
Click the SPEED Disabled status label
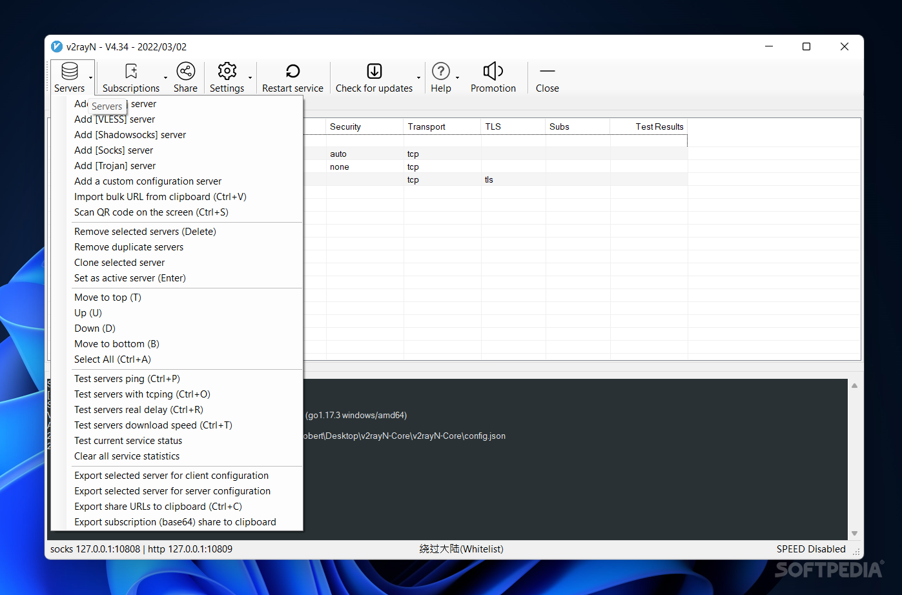(x=811, y=549)
